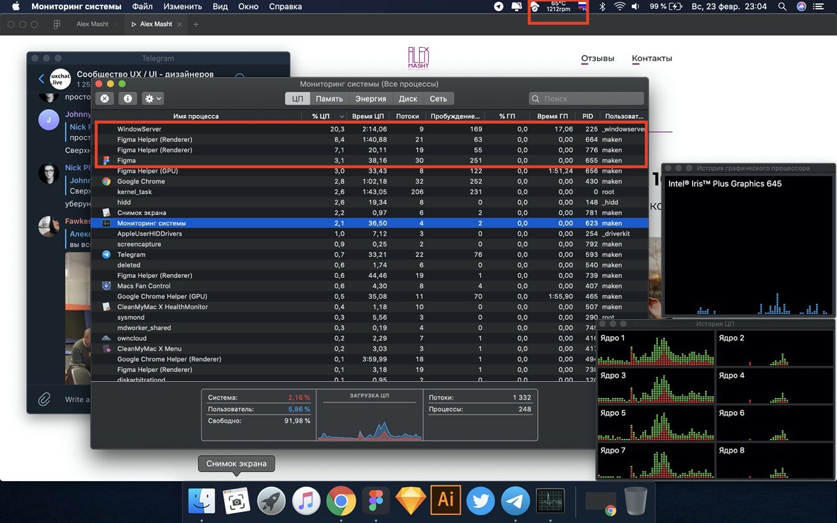This screenshot has height=523, width=837.
Task: Open Notification Center in the menu bar
Action: point(820,7)
